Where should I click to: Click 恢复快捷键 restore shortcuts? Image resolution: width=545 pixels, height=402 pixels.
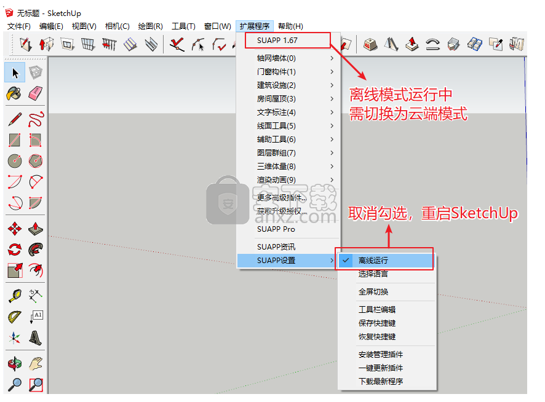pos(387,336)
